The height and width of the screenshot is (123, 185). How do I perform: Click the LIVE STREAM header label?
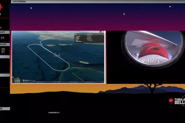point(19,2)
